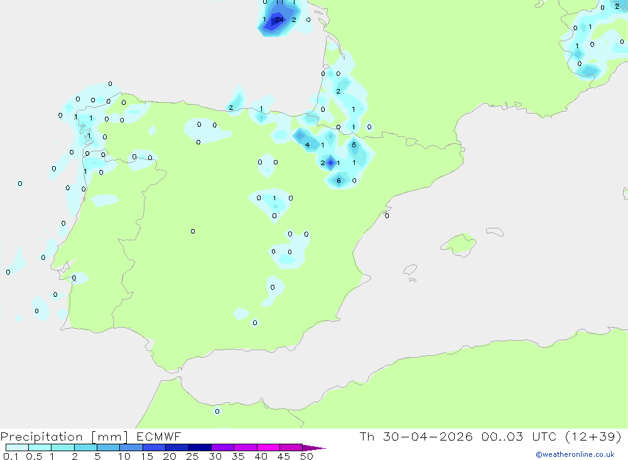Click the legend scale label '50'
Viewport: 628px width, 460px height.
coord(306,456)
